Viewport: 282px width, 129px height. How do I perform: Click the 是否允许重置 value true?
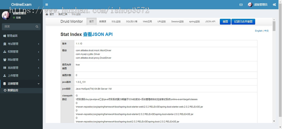(x=78, y=65)
